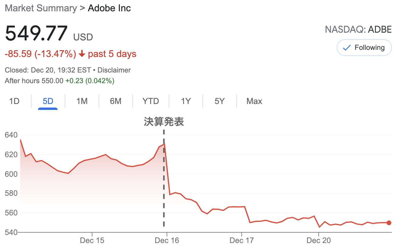This screenshot has width=402, height=246.
Task: Click the red endpoint dot on chart
Action: point(389,223)
